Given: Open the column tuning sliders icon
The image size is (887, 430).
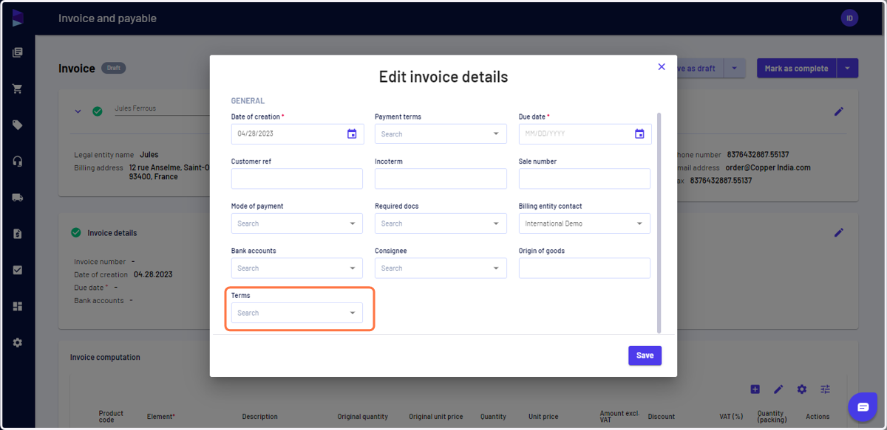Looking at the screenshot, I should tap(826, 389).
